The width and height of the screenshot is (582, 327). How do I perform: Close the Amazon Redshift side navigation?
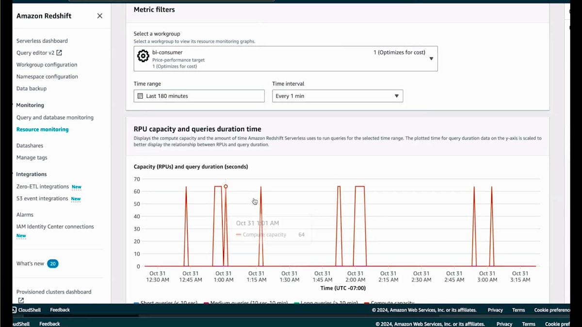click(100, 16)
